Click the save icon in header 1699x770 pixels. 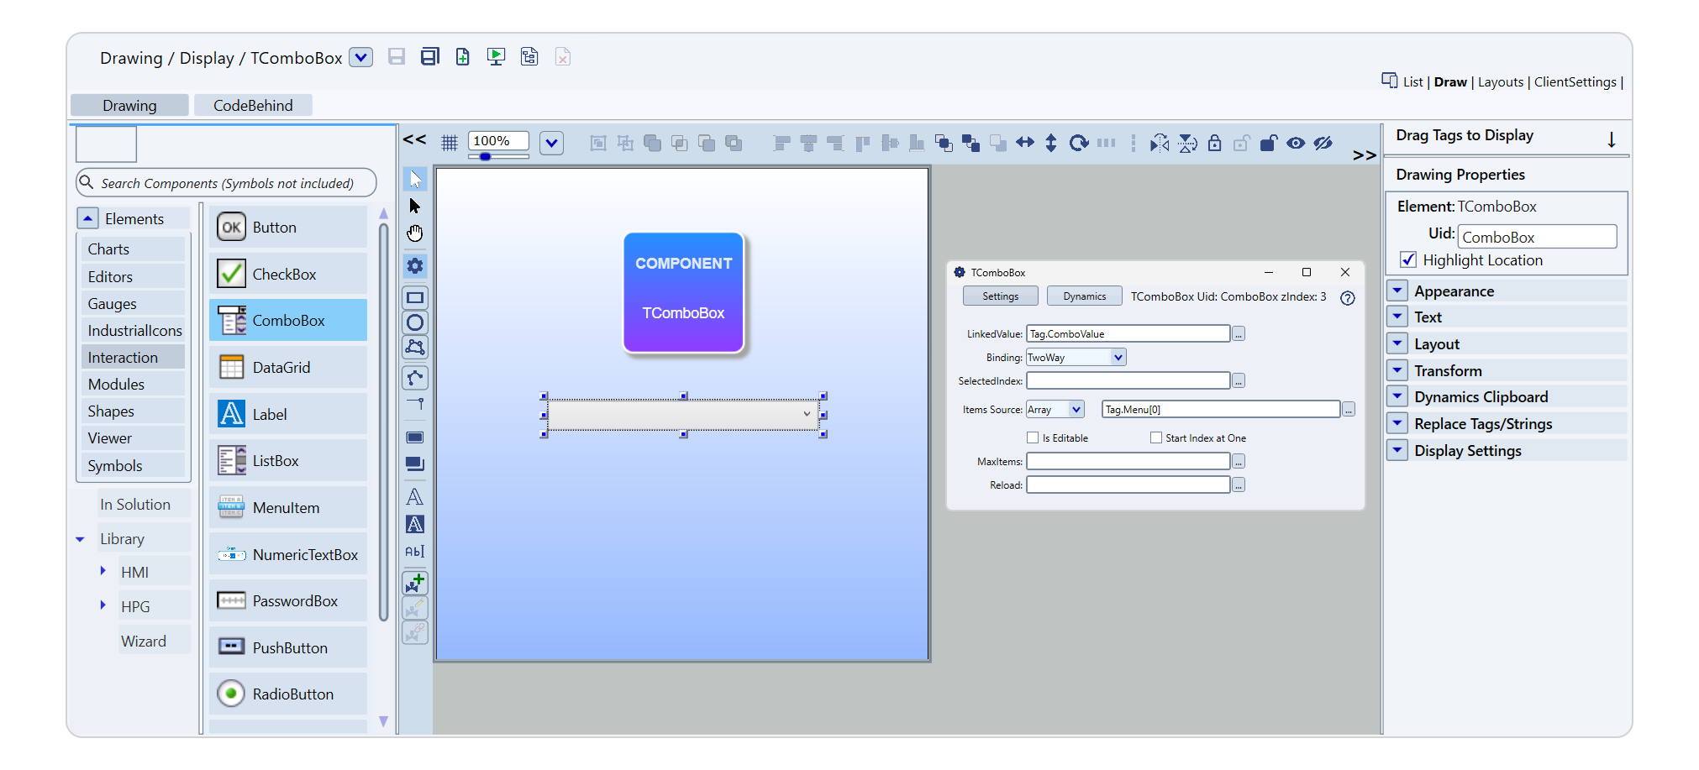397,57
